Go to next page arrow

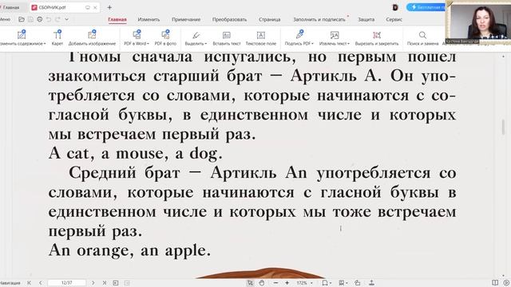(93, 283)
